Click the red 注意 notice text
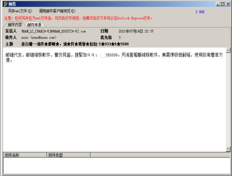Viewport: 232px width, 176px height. (78, 18)
